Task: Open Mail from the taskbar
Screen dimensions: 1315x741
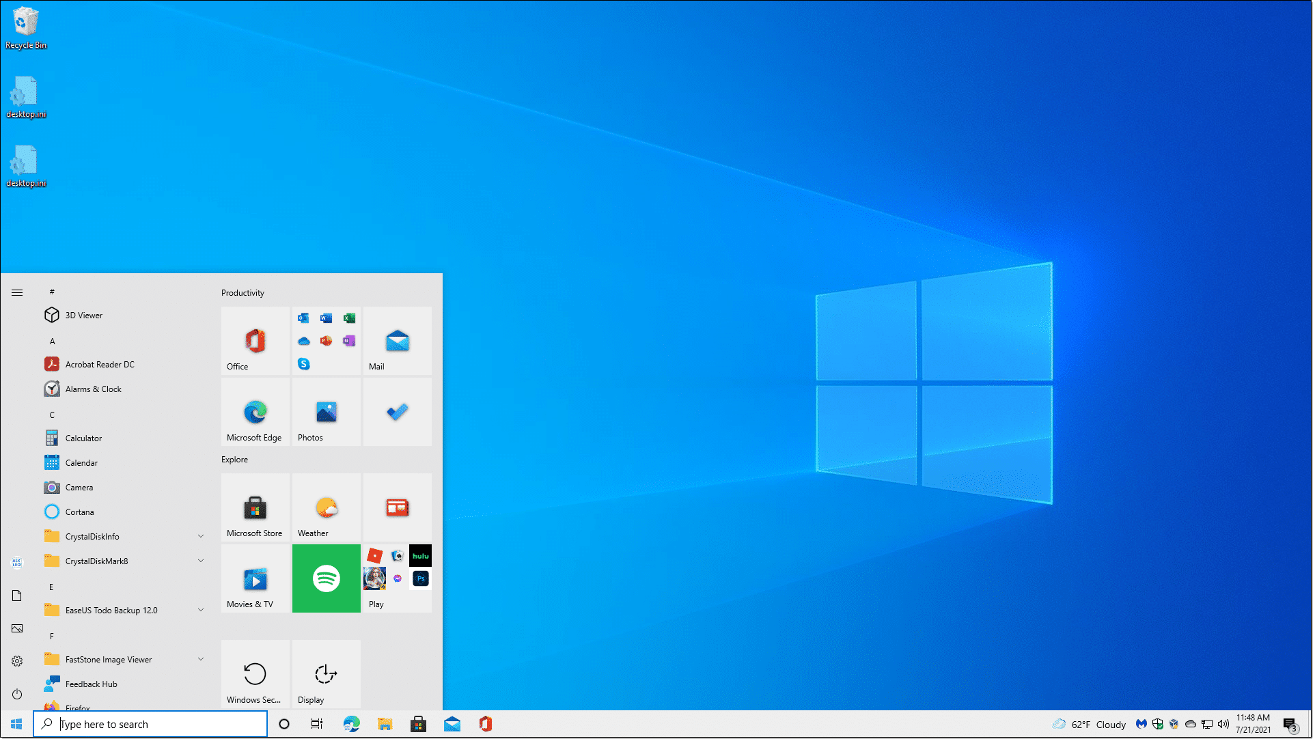Action: click(452, 724)
